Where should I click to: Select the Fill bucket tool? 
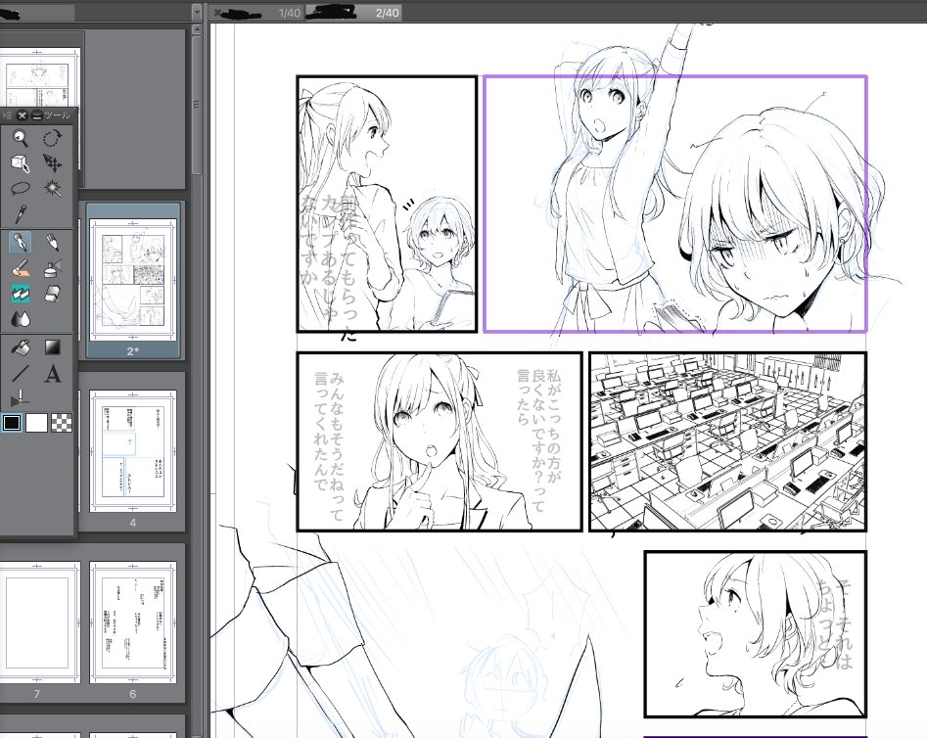click(21, 347)
